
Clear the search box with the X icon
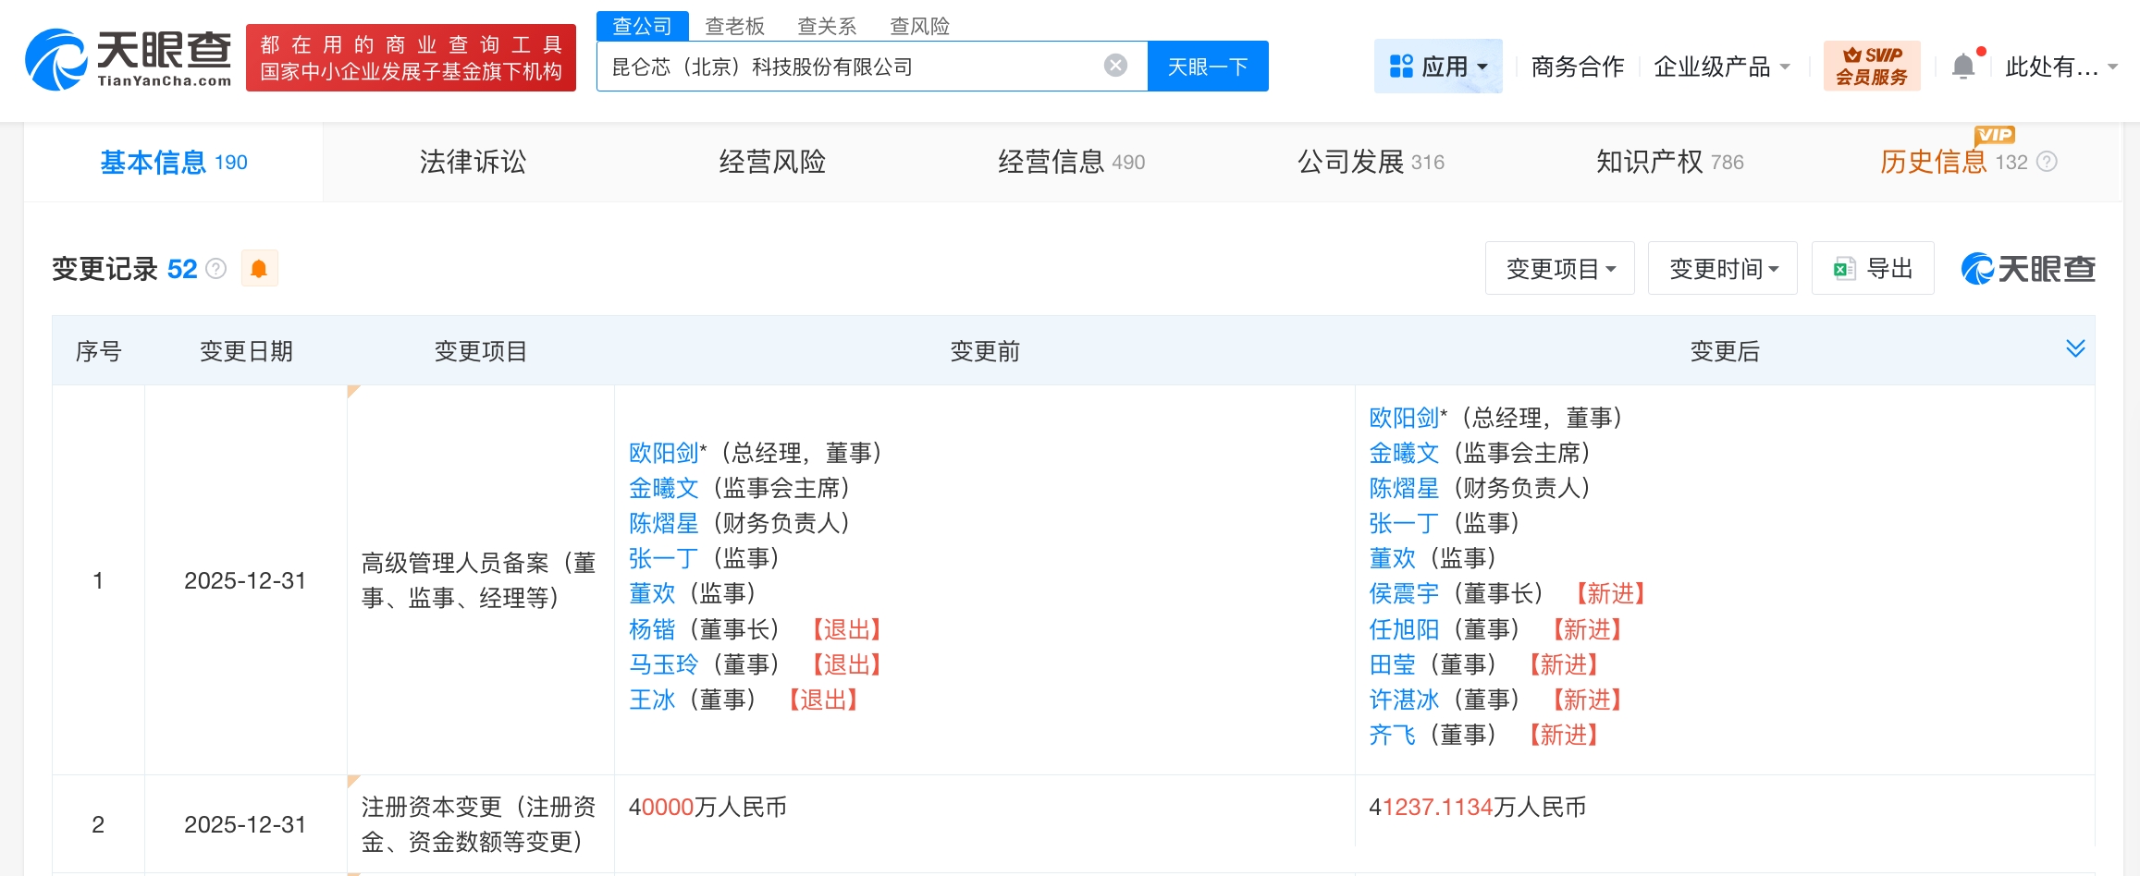tap(1117, 65)
